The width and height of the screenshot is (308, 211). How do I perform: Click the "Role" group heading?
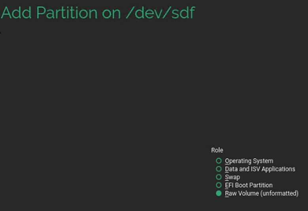(x=217, y=150)
